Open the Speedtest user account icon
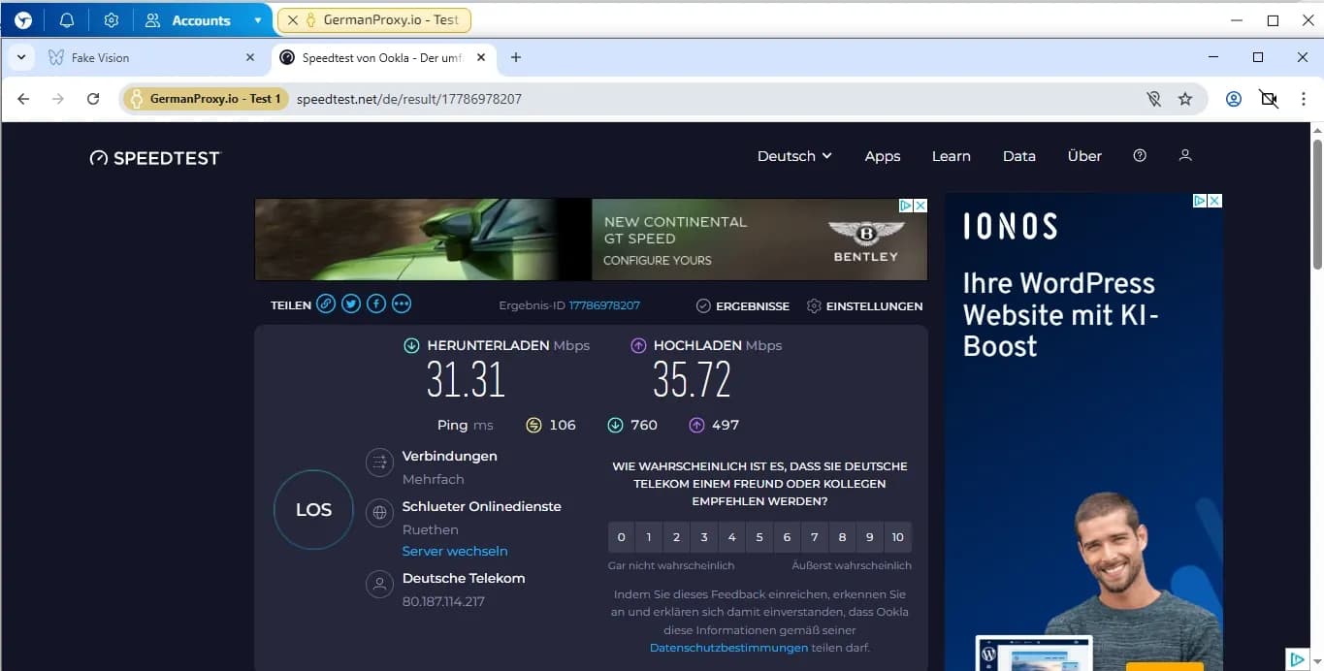 (1184, 155)
